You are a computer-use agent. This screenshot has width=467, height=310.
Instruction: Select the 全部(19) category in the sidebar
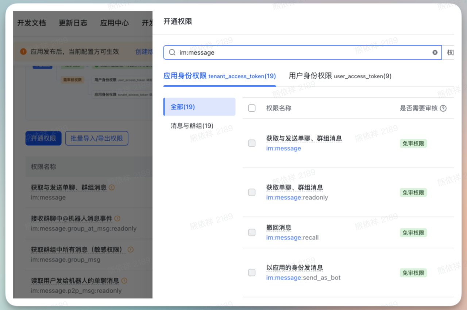pos(183,107)
